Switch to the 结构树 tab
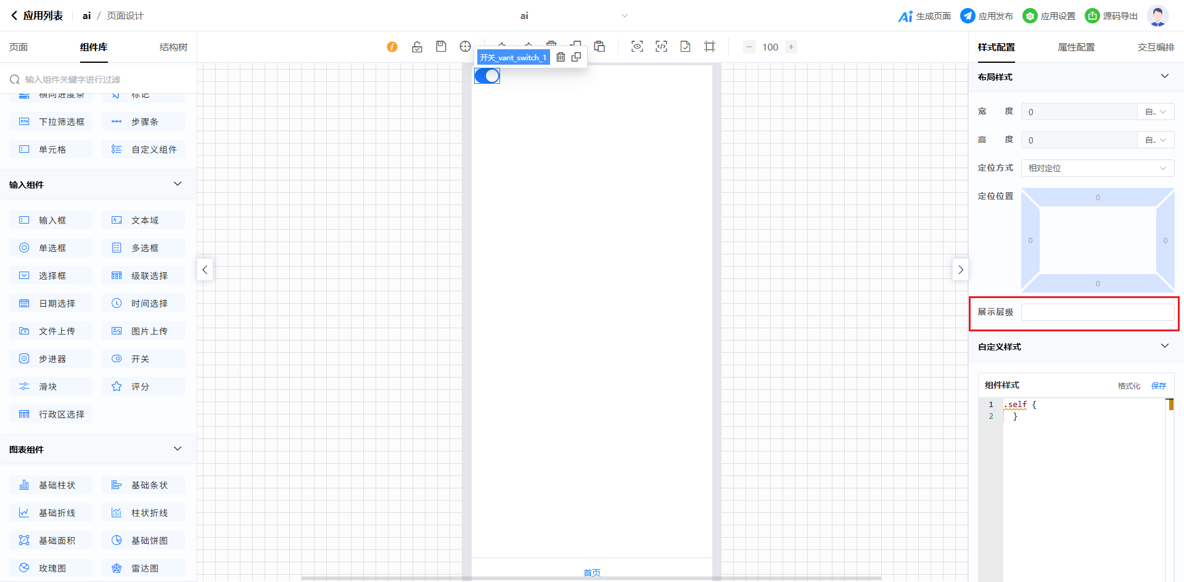 (173, 47)
